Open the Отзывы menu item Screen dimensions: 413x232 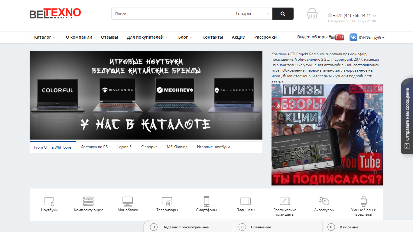109,37
